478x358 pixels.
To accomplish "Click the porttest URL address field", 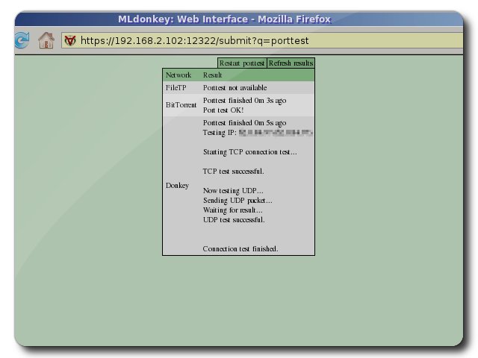I will click(x=224, y=41).
